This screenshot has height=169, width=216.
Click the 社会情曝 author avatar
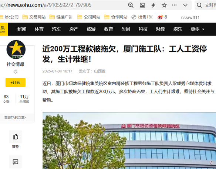(16, 49)
